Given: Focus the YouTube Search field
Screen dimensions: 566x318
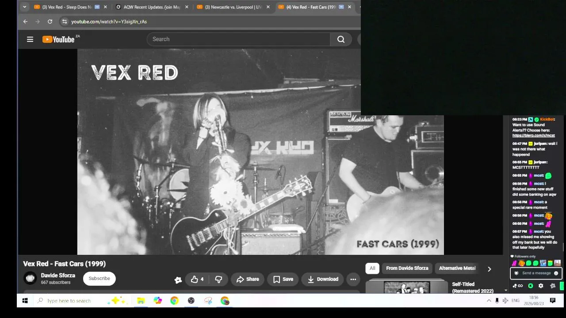Looking at the screenshot, I should [238, 39].
